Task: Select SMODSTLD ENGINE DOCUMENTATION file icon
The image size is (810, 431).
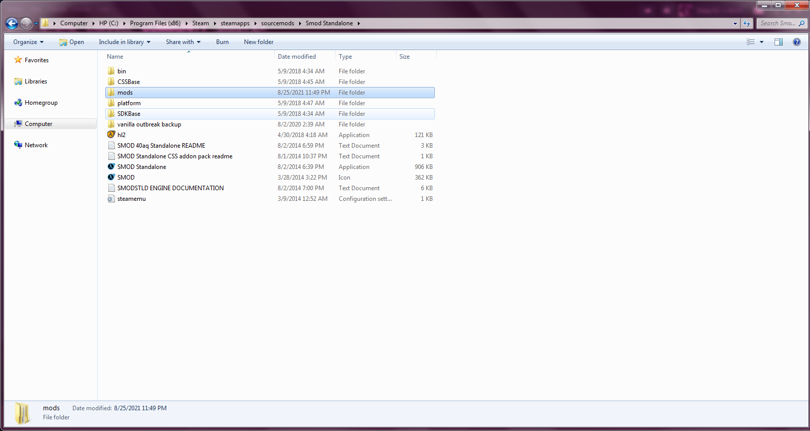Action: [111, 188]
